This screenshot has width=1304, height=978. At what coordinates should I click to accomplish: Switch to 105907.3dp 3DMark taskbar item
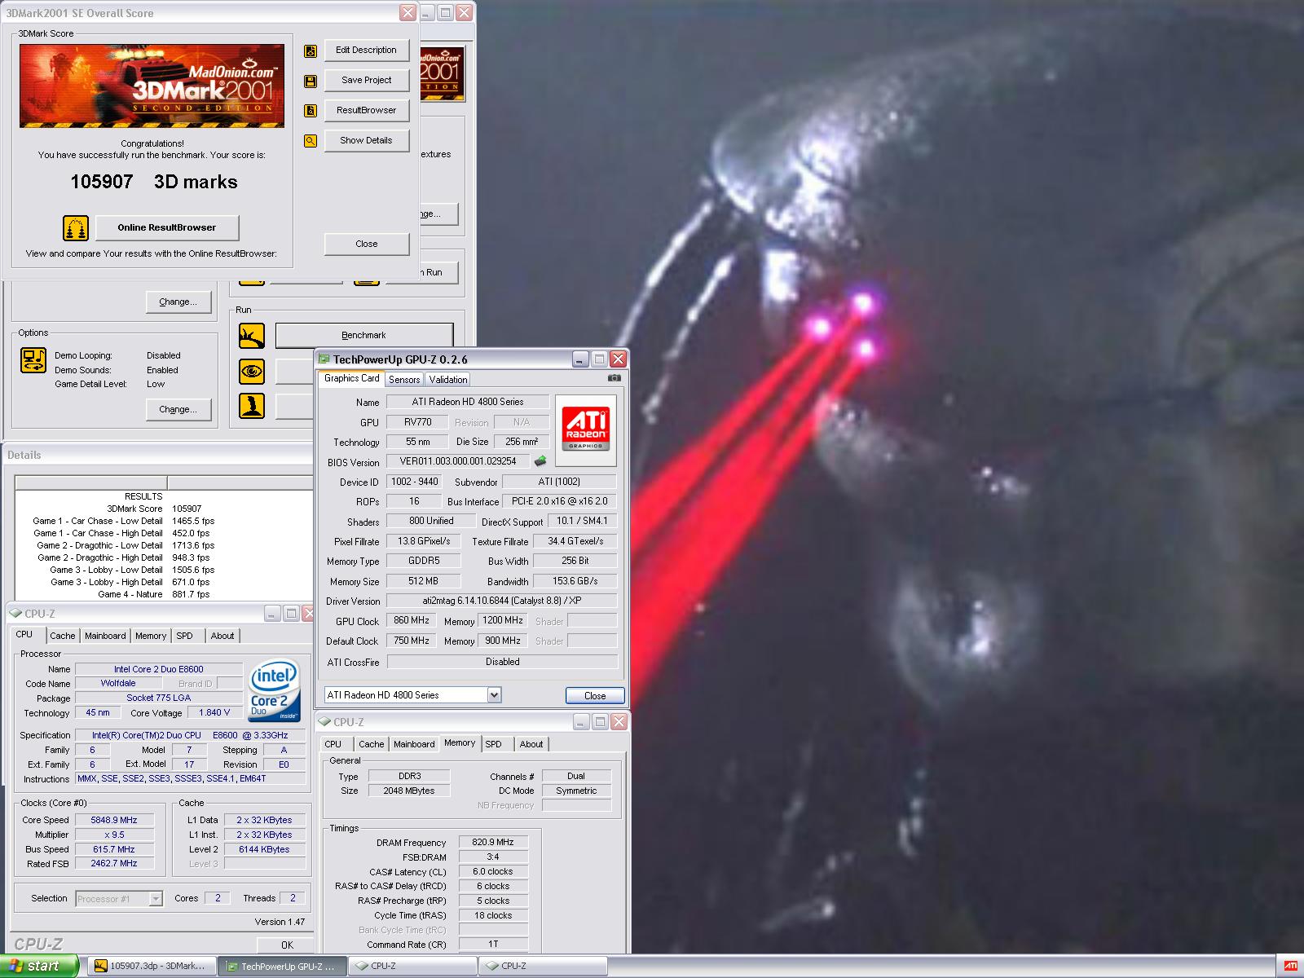point(152,967)
